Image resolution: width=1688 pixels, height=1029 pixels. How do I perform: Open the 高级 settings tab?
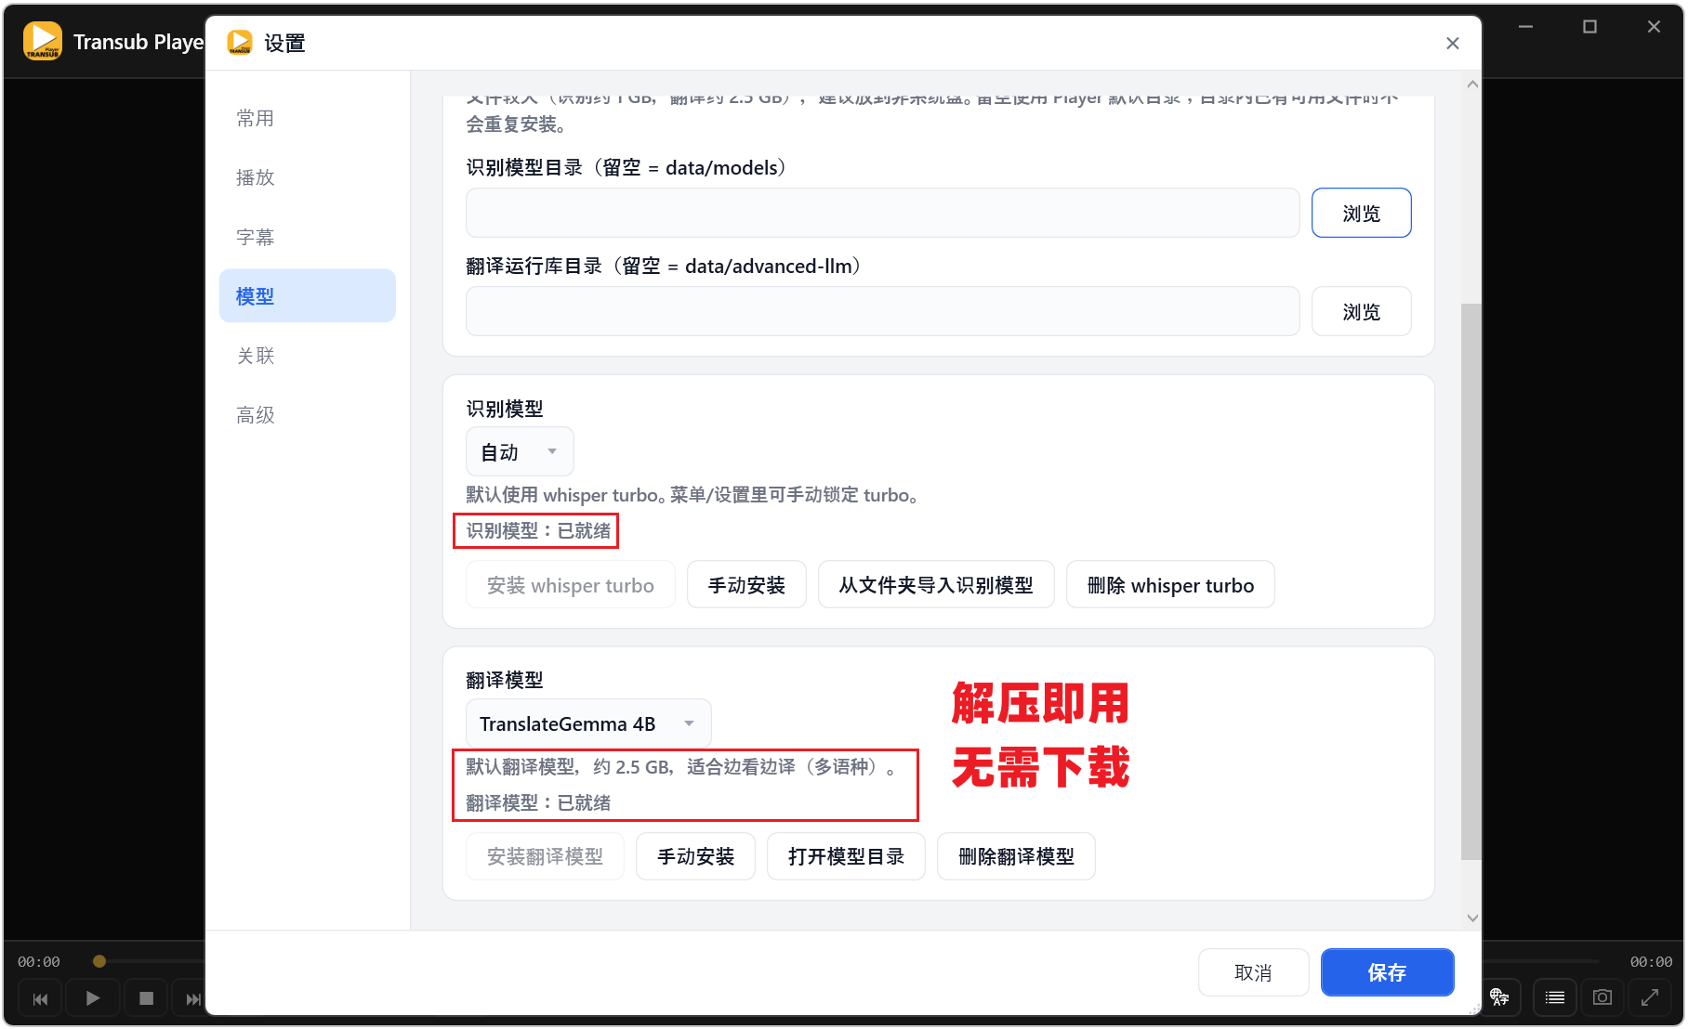(x=308, y=415)
